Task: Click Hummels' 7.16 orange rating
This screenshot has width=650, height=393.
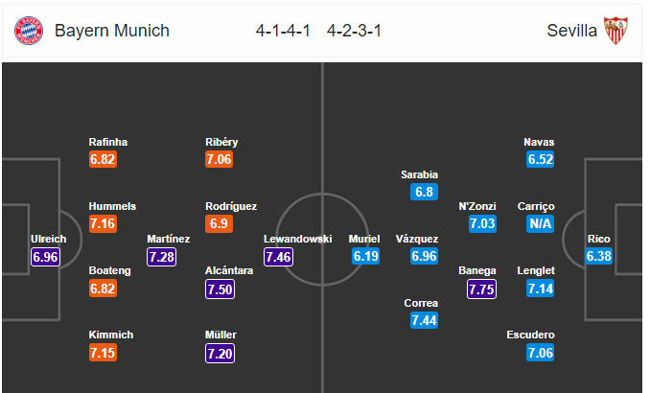Action: coord(103,224)
